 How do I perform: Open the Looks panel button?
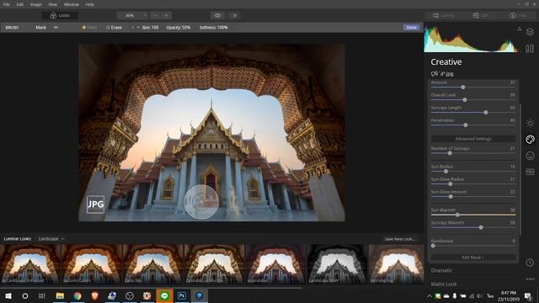click(x=60, y=15)
